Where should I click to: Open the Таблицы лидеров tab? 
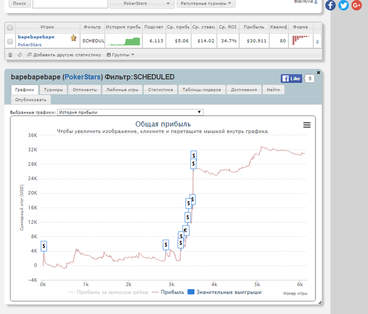coord(201,90)
